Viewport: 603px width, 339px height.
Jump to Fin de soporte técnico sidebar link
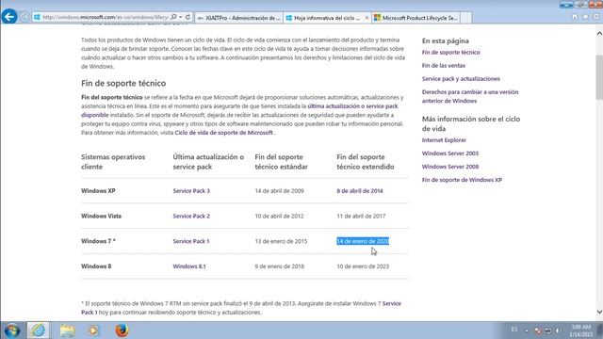pyautogui.click(x=450, y=53)
